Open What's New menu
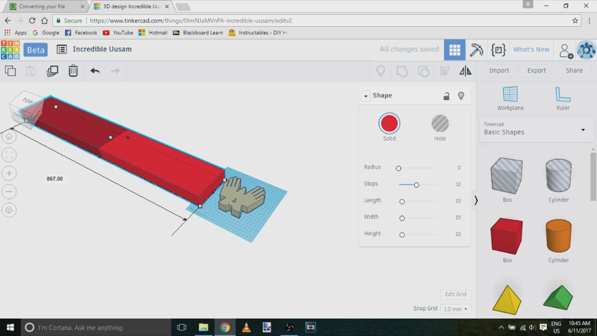Viewport: 597px width, 336px height. click(x=531, y=49)
